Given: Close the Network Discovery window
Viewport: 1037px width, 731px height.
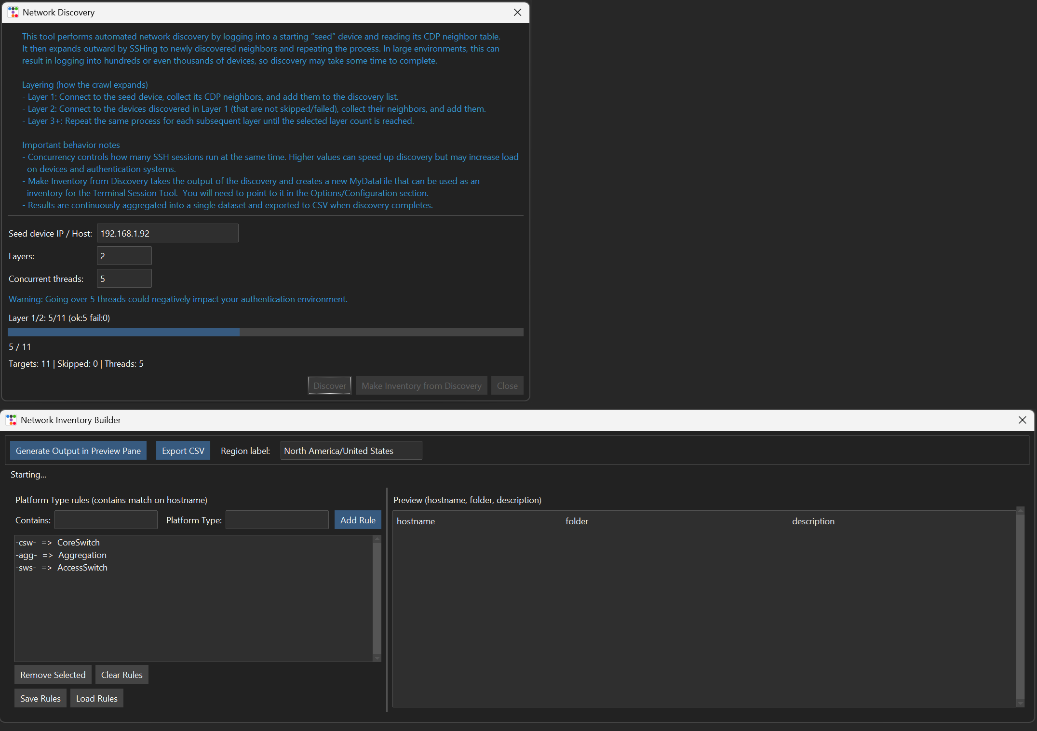Looking at the screenshot, I should (517, 12).
